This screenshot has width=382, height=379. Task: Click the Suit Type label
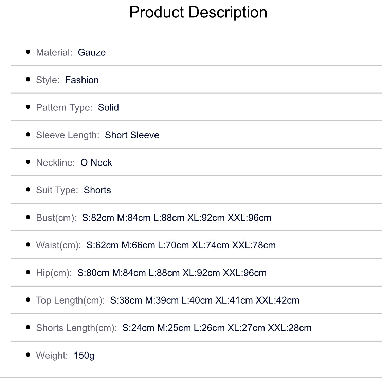point(57,190)
